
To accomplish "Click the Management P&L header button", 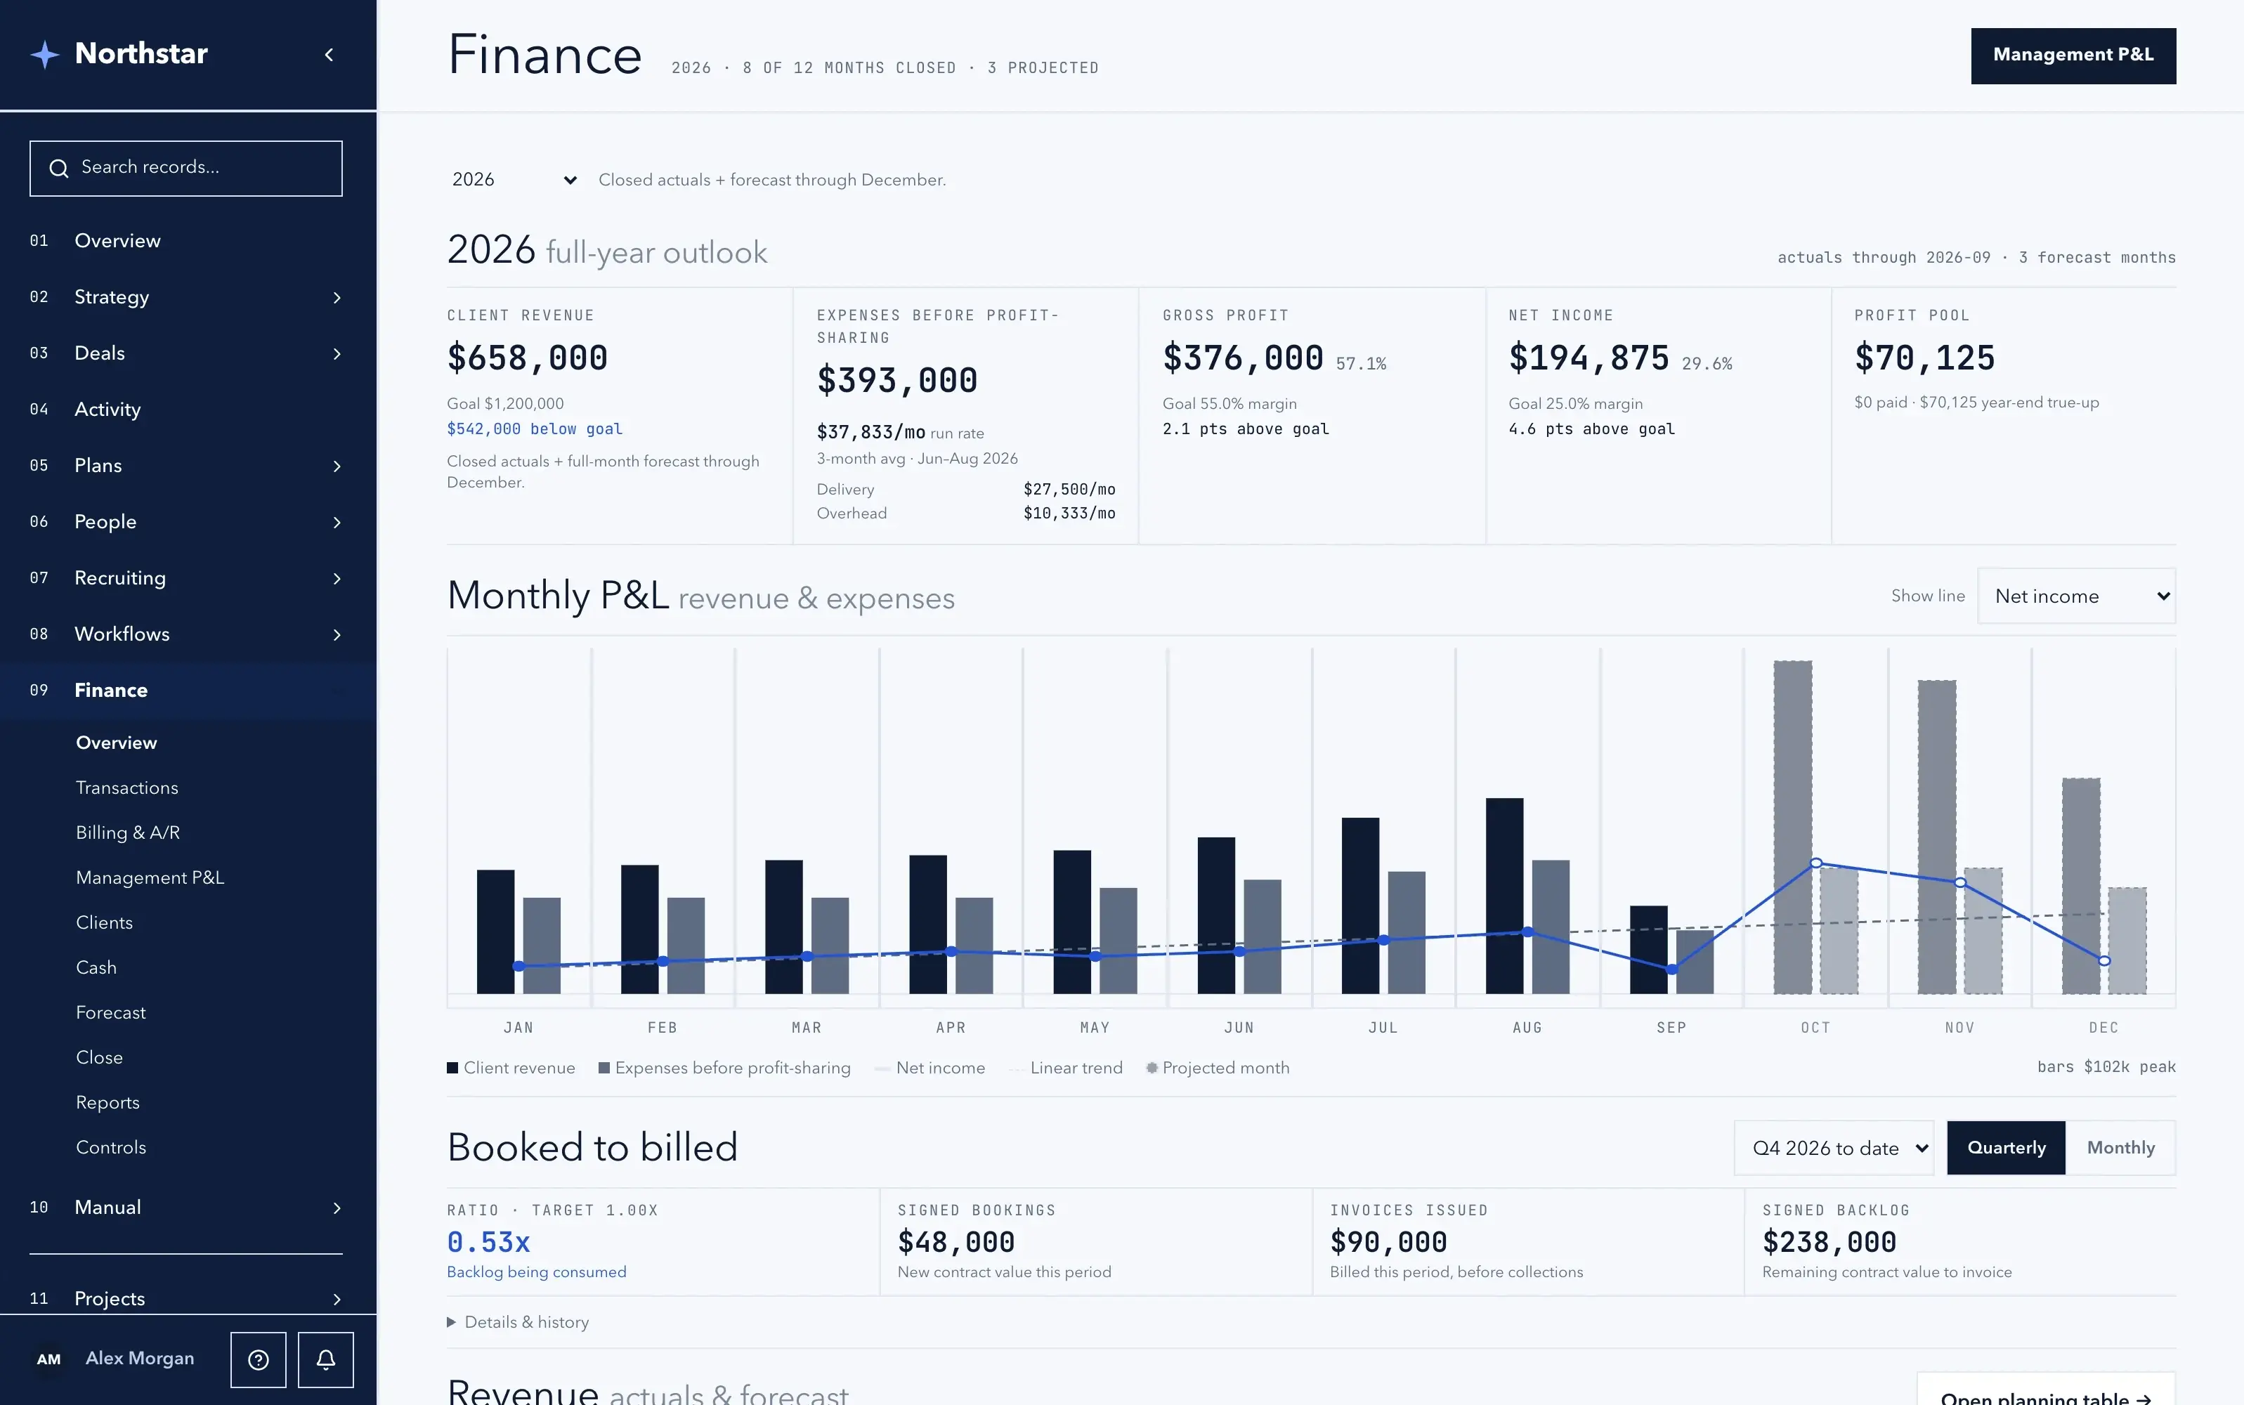I will [2073, 55].
